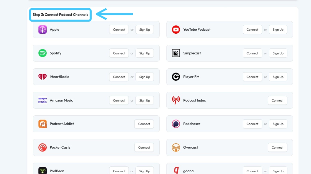Screen dimensions: 311x174
Task: Connect the Podchaser channel
Action: (x=252, y=124)
